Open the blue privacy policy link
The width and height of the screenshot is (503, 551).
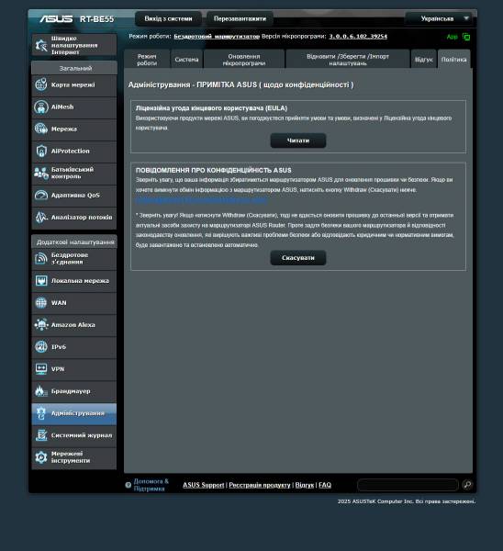click(202, 200)
